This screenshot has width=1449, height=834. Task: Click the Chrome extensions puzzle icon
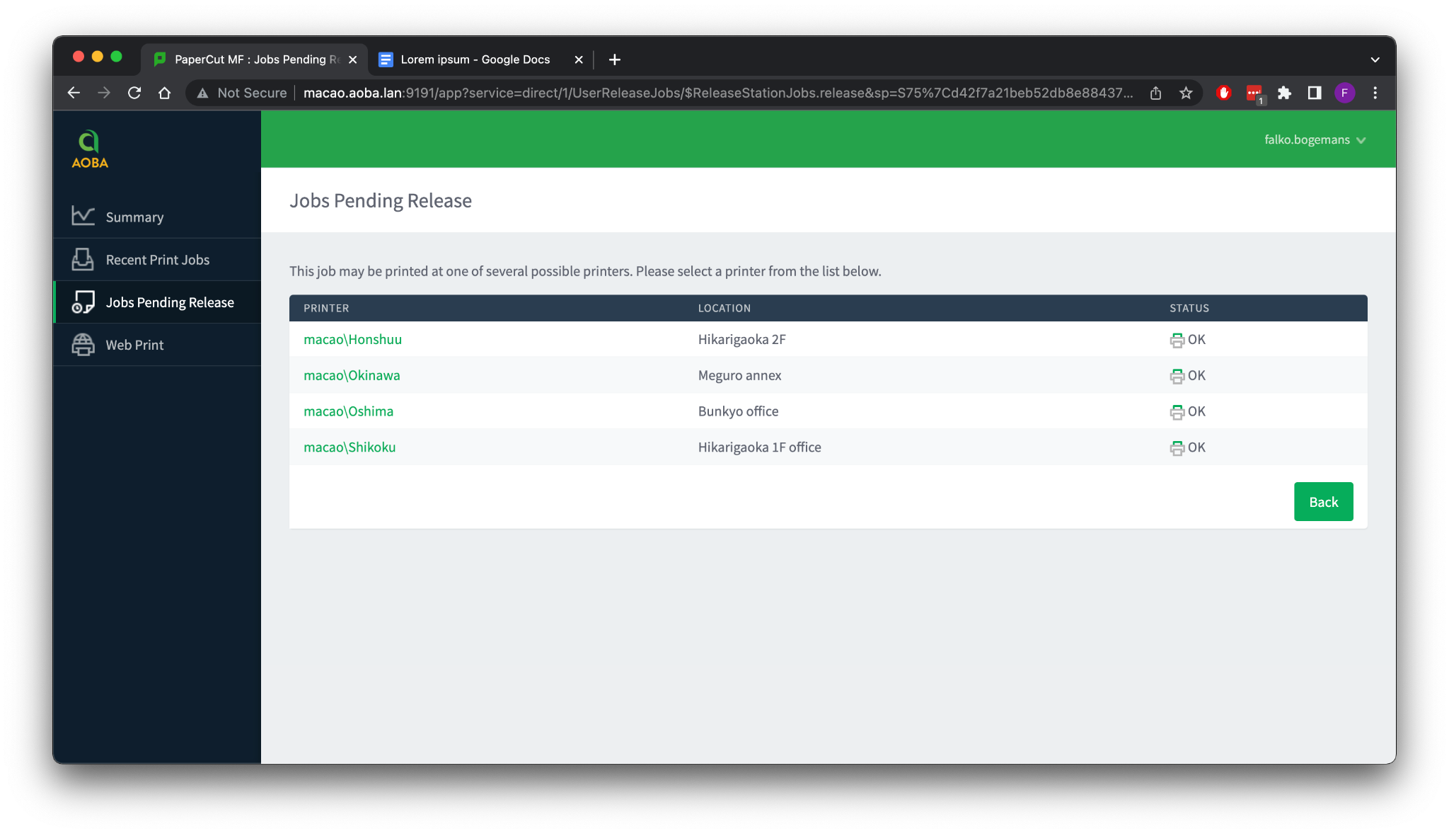pyautogui.click(x=1284, y=93)
